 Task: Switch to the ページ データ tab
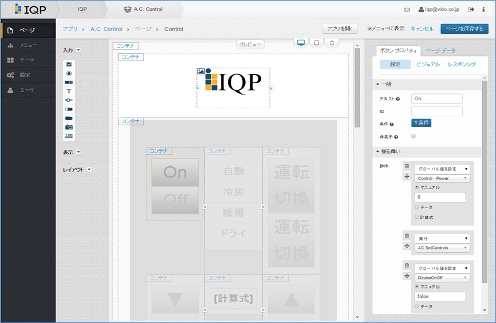coord(440,51)
